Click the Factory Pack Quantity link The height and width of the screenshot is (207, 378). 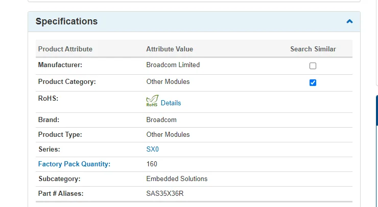click(x=74, y=164)
